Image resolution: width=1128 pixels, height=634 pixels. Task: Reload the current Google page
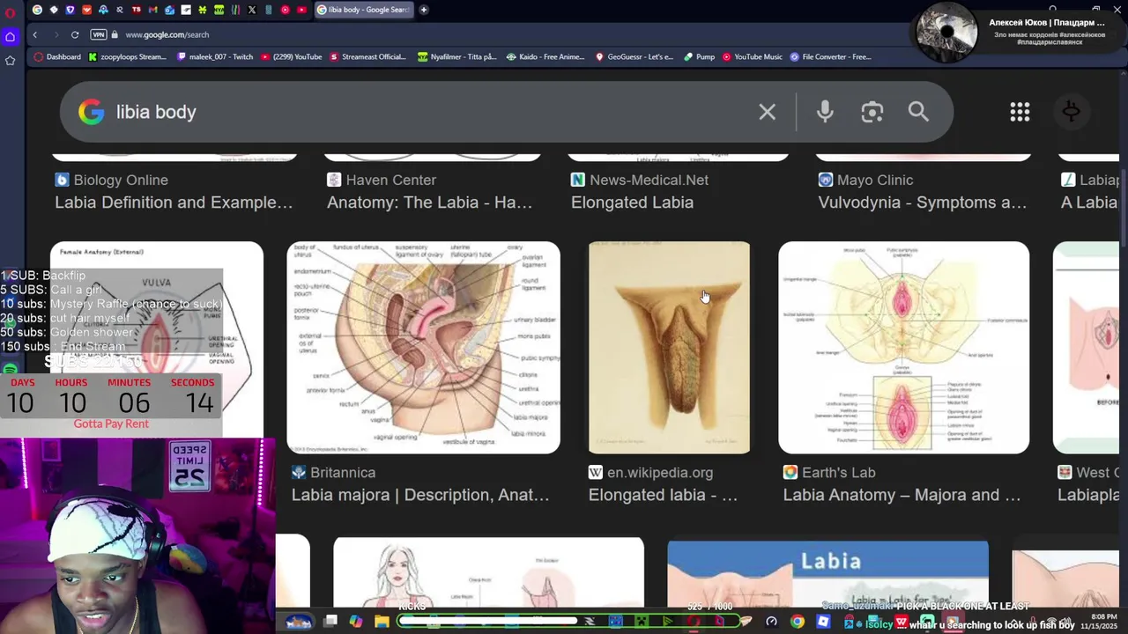(75, 34)
